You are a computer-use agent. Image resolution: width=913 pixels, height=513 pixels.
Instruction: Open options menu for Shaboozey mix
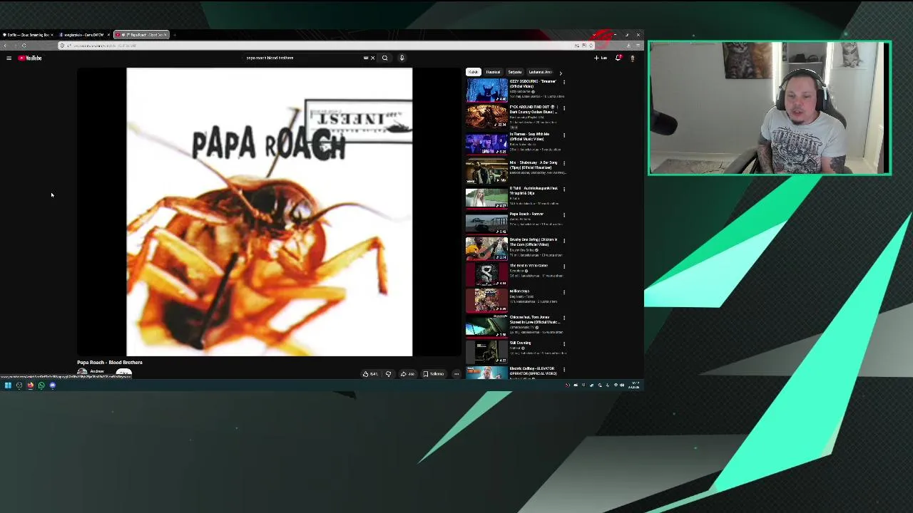pos(564,163)
